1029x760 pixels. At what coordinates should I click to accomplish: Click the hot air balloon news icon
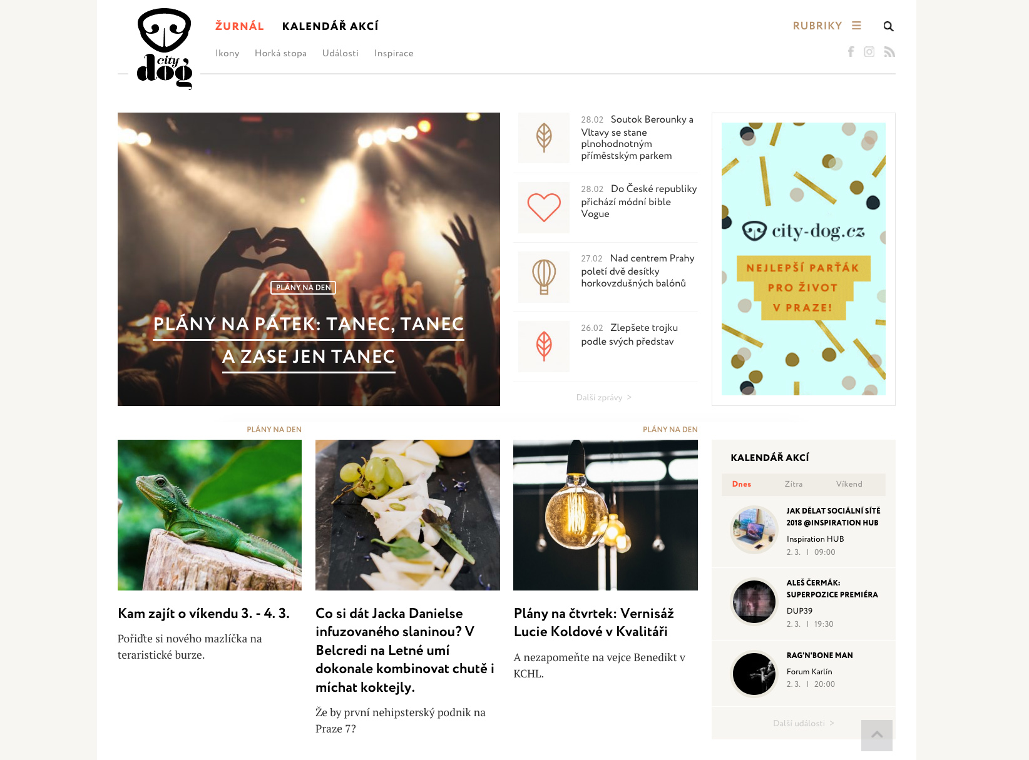pos(544,277)
